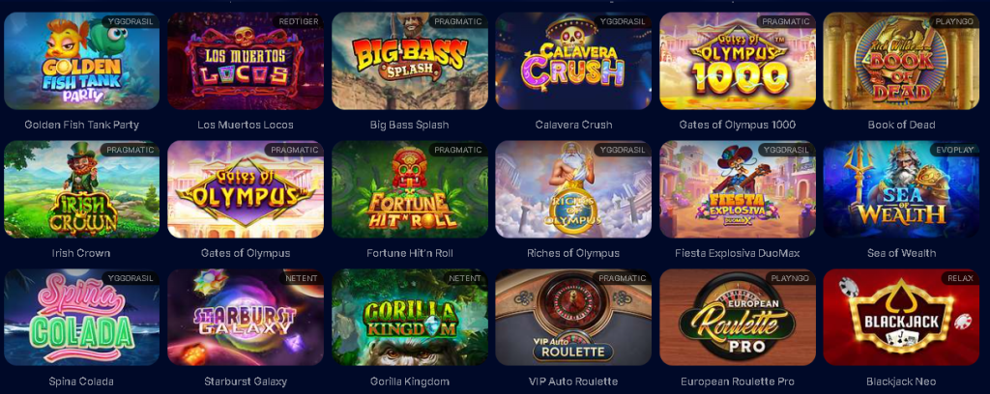
Task: Open the European Roulette Pro tile
Action: pyautogui.click(x=738, y=317)
